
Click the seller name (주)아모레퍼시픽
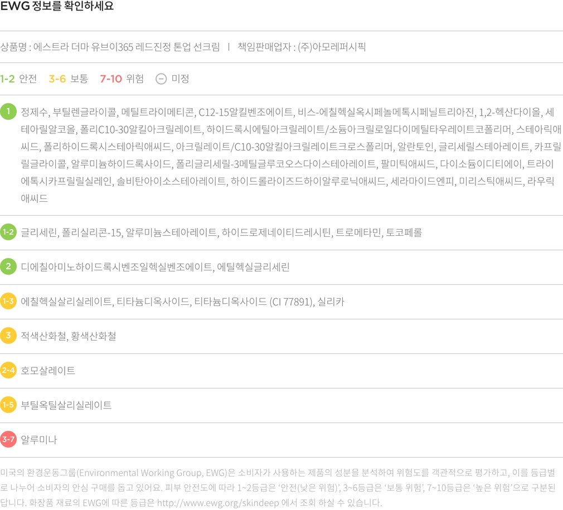click(x=332, y=47)
